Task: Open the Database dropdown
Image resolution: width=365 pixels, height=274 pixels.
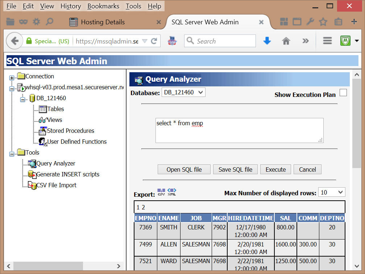Action: 183,93
